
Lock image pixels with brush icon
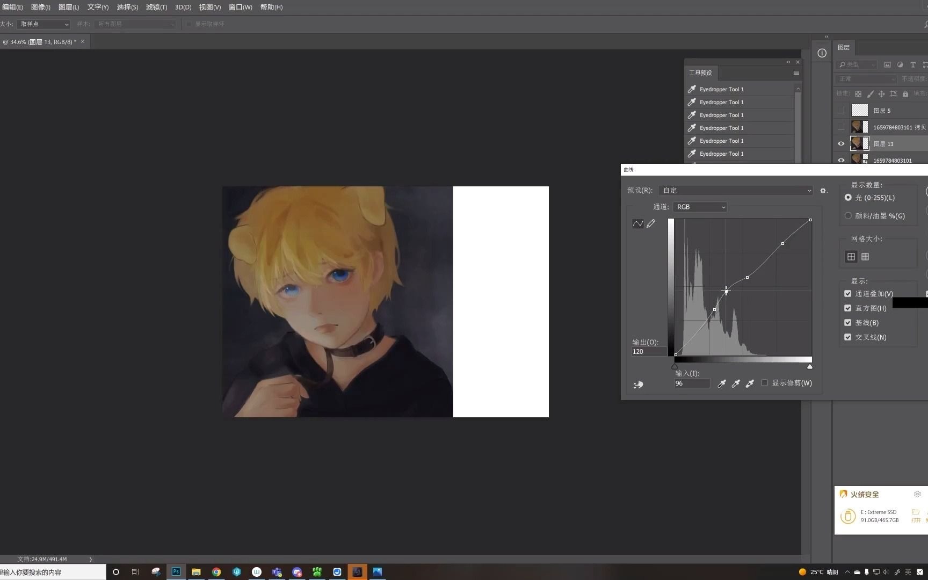click(870, 94)
